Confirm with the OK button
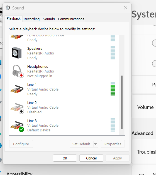Screen dimensions: 156x175 [x=65, y=158]
